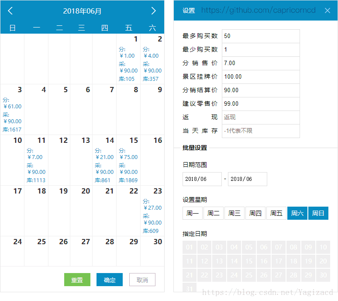Image resolution: width=338 pixels, height=301 pixels.
Task: Pick specified date 10
Action: coord(323,247)
